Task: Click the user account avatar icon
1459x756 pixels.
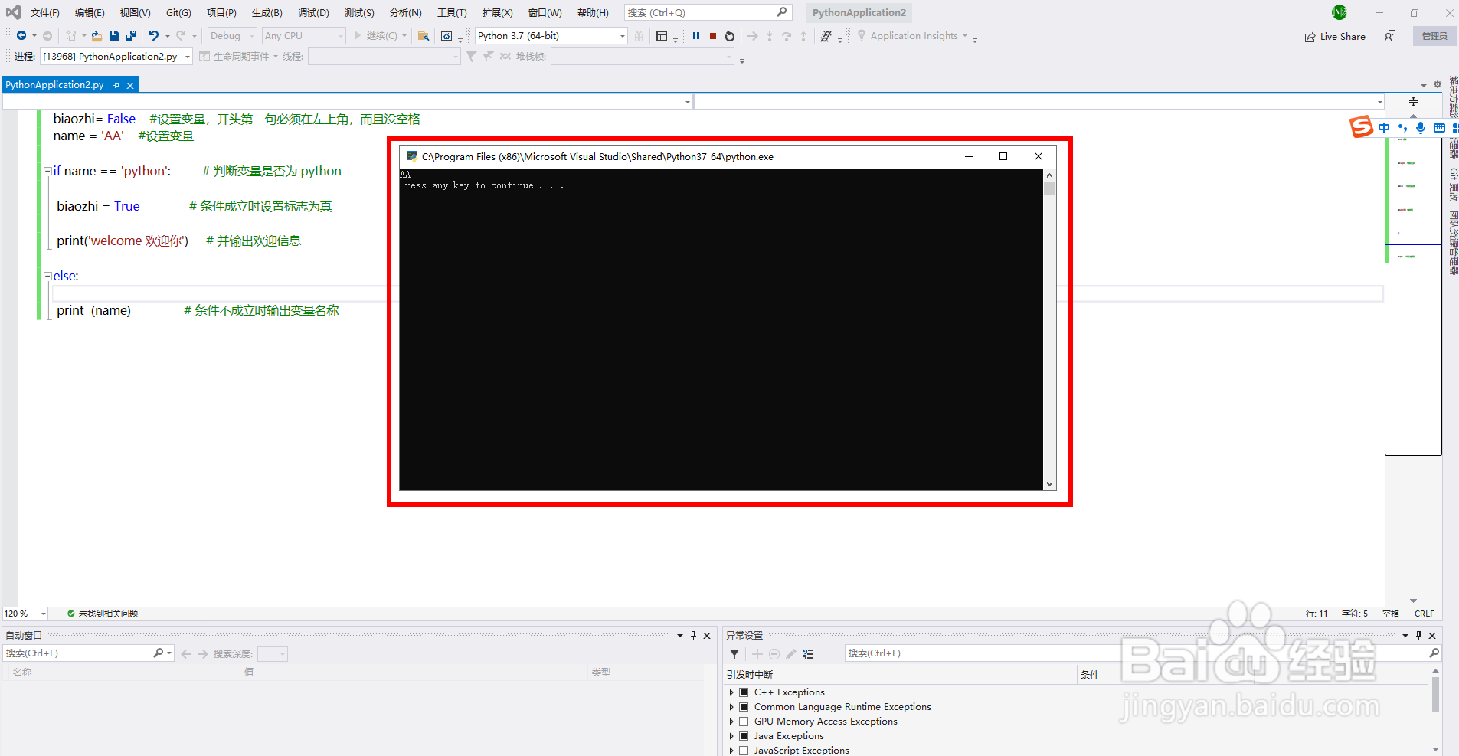Action: pyautogui.click(x=1340, y=12)
